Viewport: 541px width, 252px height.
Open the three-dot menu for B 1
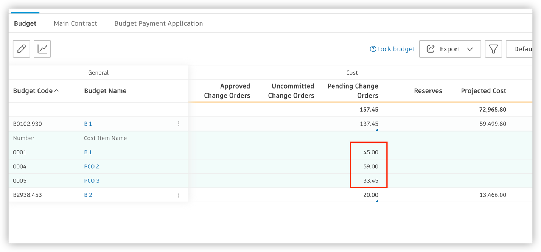(x=179, y=124)
